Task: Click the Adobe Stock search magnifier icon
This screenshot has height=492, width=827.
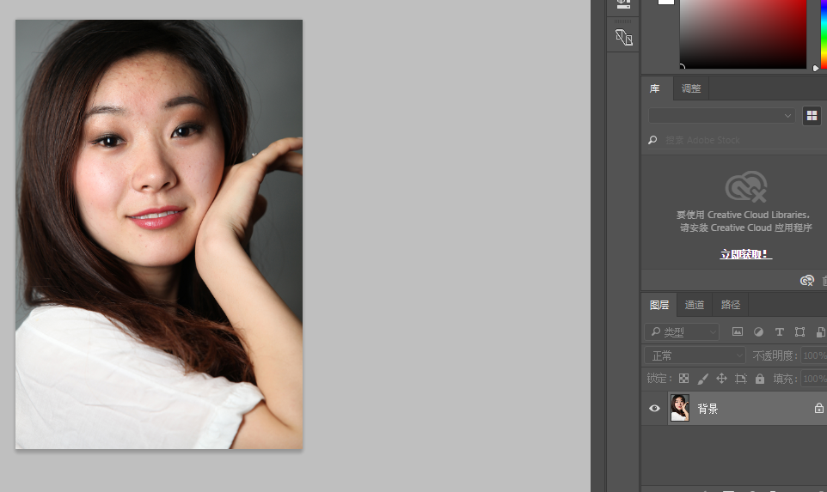Action: point(652,140)
